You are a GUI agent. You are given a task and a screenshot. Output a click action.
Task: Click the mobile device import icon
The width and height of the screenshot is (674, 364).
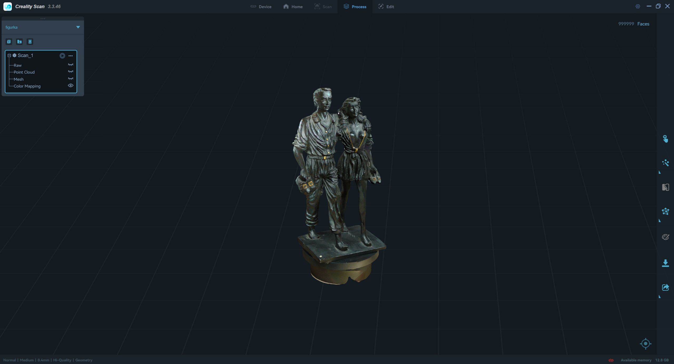pyautogui.click(x=30, y=42)
